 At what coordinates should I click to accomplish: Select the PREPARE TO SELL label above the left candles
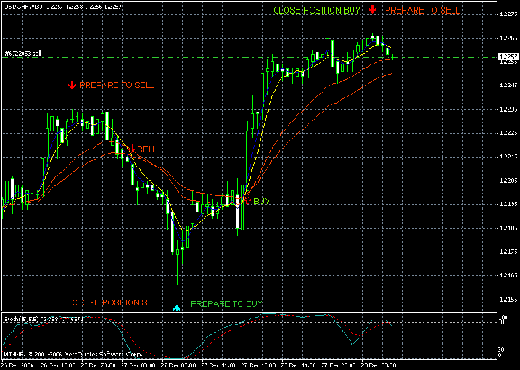coord(117,86)
